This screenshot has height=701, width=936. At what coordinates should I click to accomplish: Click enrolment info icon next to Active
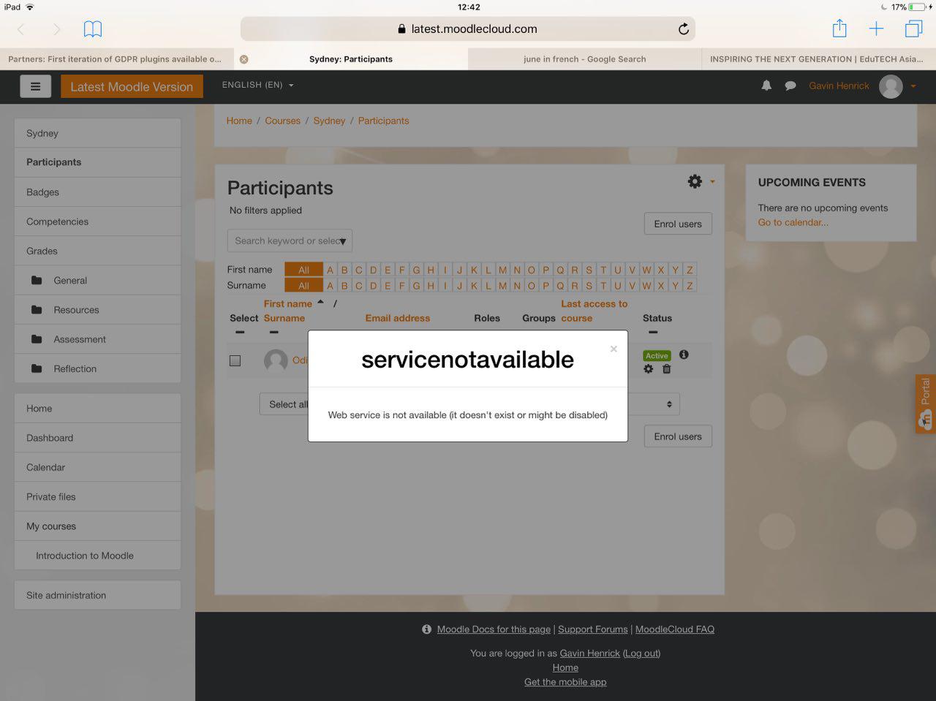684,355
